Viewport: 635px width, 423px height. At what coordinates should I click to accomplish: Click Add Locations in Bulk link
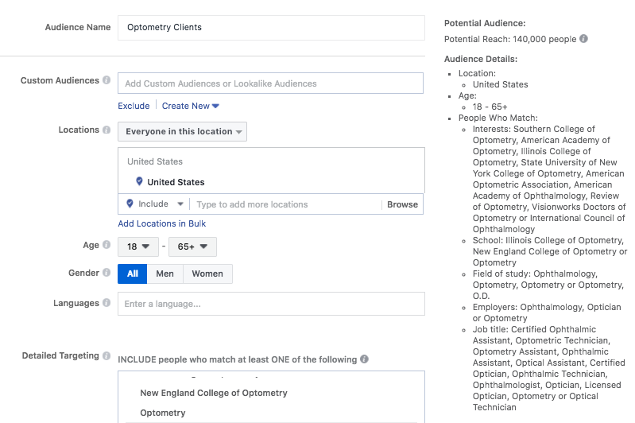click(x=161, y=223)
